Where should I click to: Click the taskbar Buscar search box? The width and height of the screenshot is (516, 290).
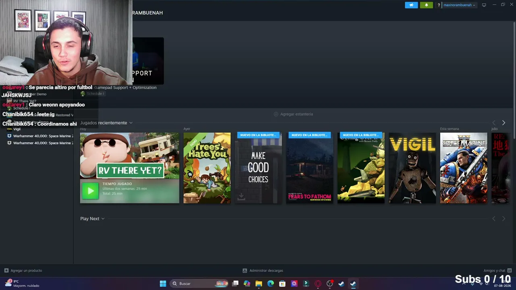click(200, 284)
